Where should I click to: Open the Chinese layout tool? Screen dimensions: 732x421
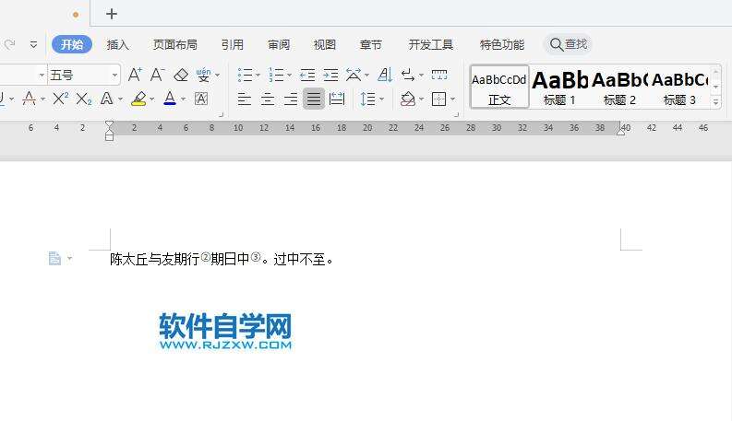[354, 75]
